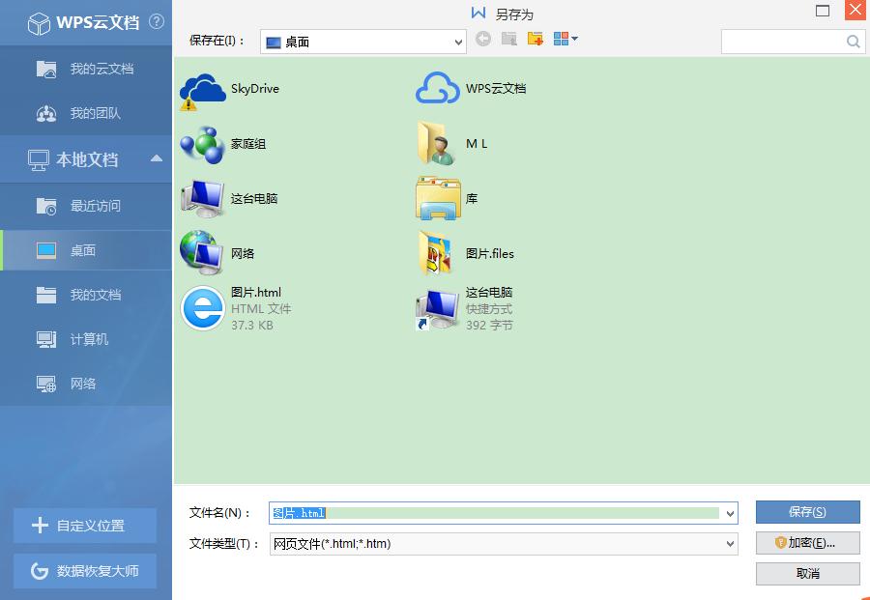Click the back navigation arrow
The image size is (870, 600).
[x=483, y=39]
